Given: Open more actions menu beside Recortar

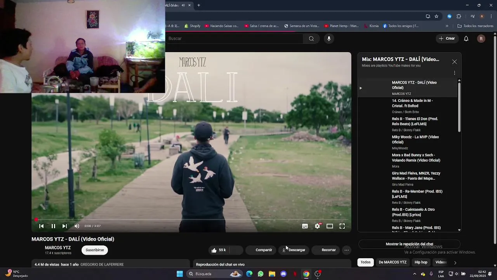Looking at the screenshot, I should point(347,250).
